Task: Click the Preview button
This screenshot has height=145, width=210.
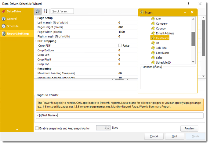Action: pos(189,129)
